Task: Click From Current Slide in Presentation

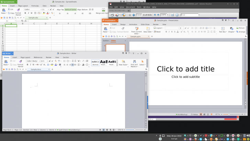Action: click(136, 31)
